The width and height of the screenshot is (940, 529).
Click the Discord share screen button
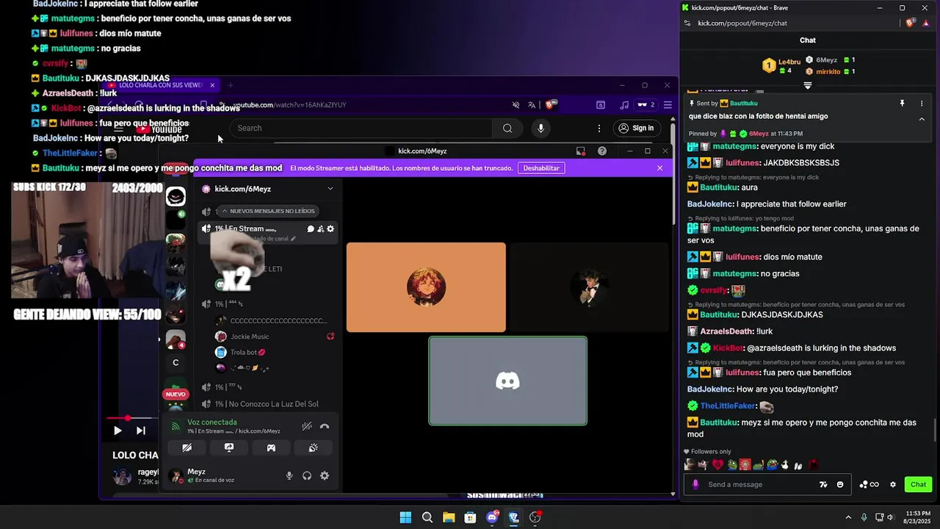[229, 447]
